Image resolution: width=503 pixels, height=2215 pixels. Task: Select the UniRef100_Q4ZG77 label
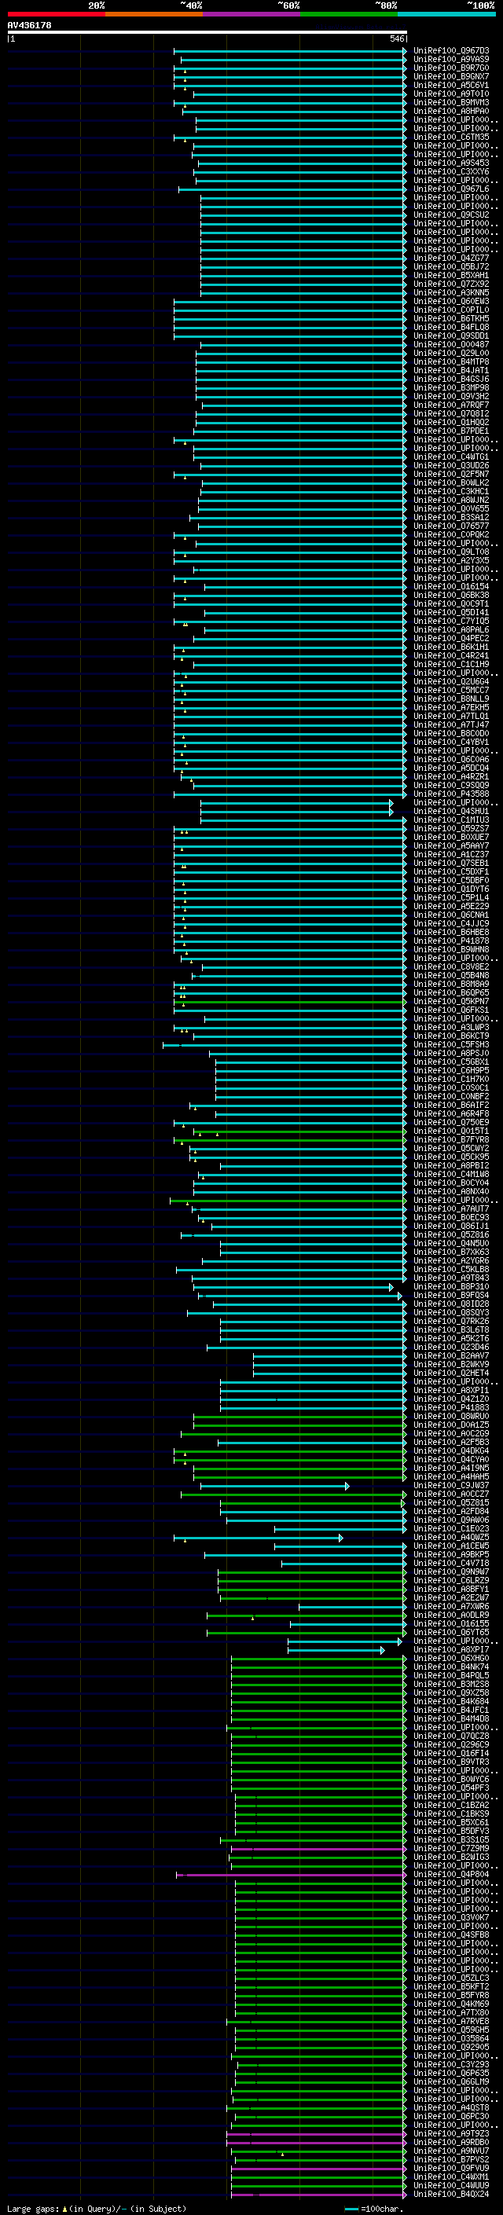coord(451,258)
